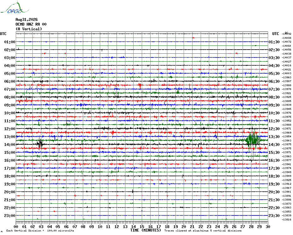Click the 00 minute tick on time axis

16,227
